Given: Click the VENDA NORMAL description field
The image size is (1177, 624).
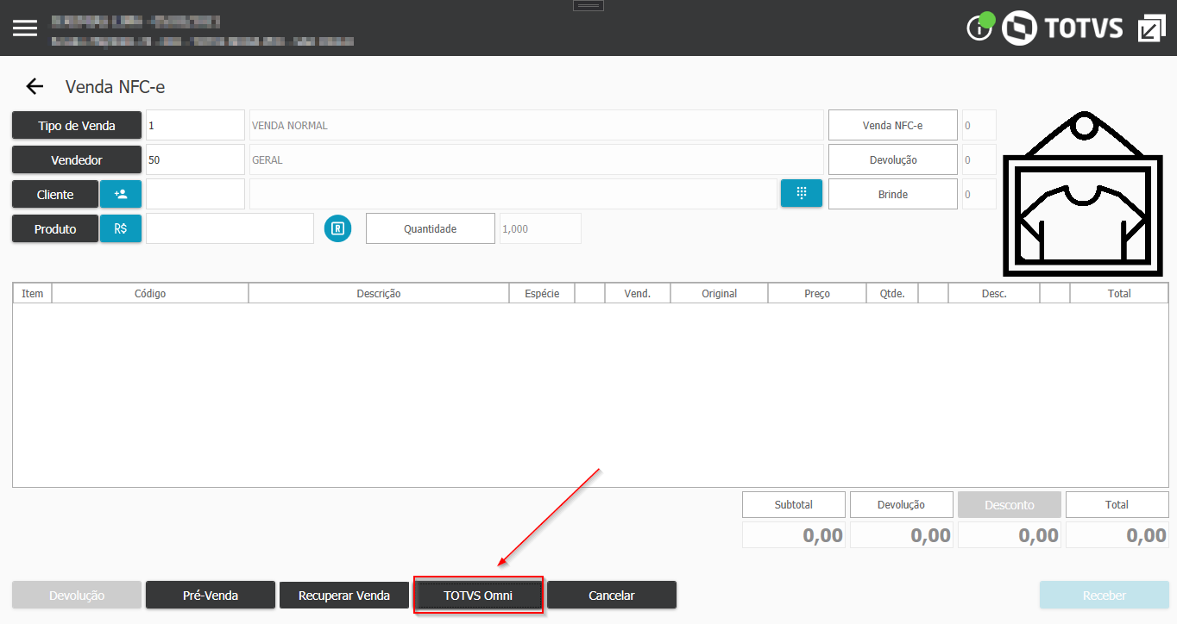Looking at the screenshot, I should [536, 125].
